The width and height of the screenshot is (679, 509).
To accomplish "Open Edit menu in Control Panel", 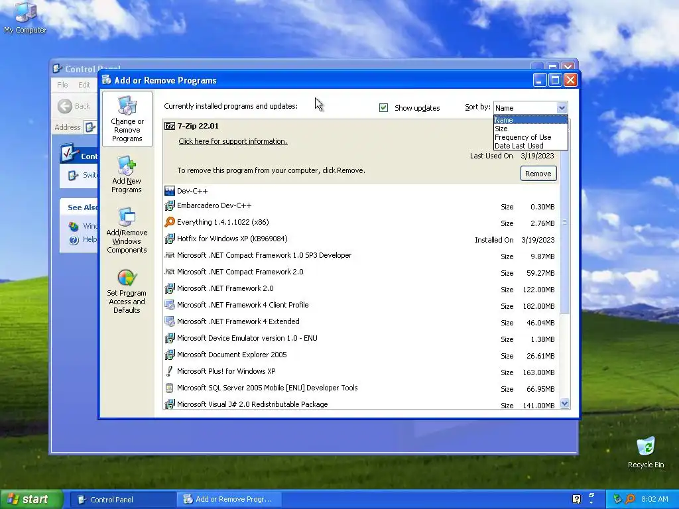I will coord(84,85).
